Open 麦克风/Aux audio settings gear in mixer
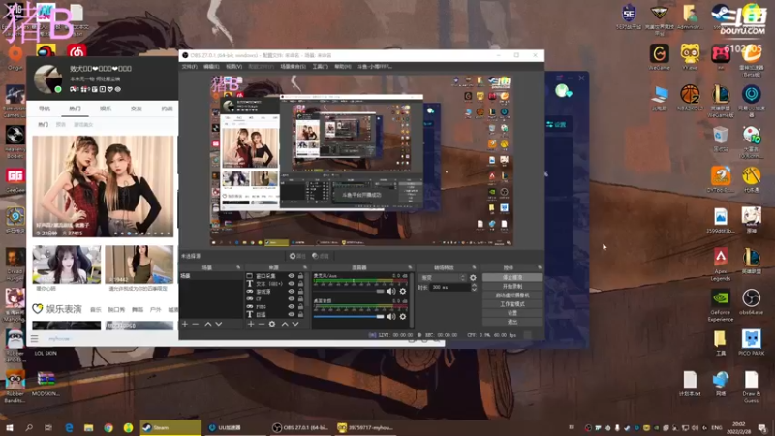This screenshot has height=436, width=775. 403,292
